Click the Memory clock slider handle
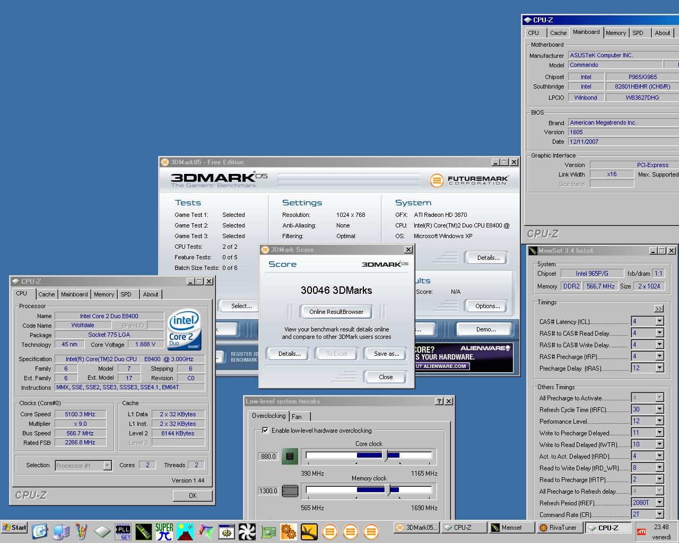 pos(388,490)
